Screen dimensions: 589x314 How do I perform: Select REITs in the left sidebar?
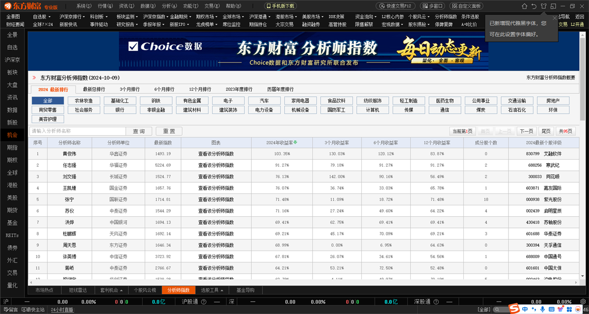click(12, 235)
